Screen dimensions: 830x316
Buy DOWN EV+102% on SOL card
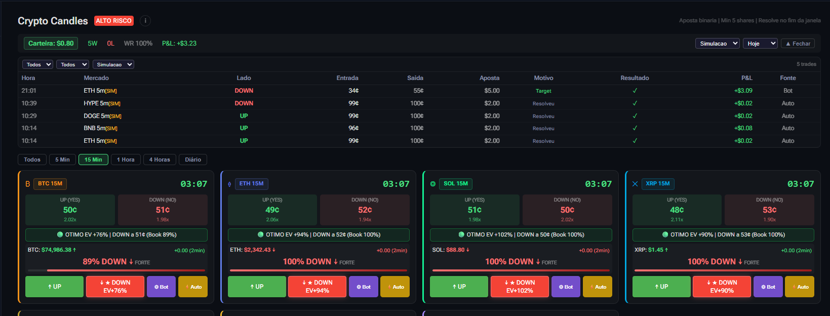click(x=520, y=287)
